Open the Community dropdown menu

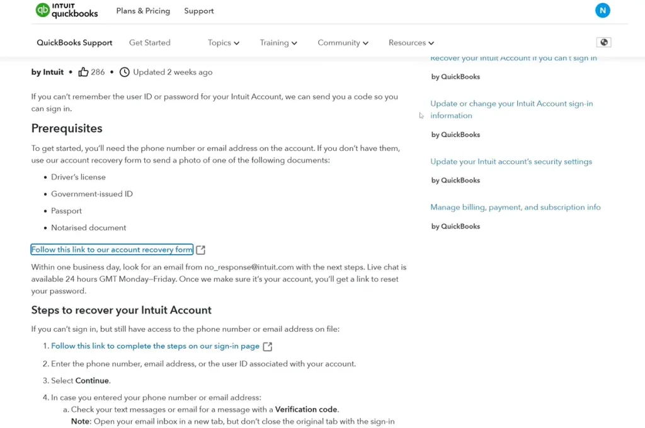(343, 43)
